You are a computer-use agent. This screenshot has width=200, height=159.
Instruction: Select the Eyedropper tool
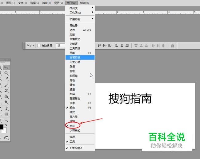pos(6,79)
